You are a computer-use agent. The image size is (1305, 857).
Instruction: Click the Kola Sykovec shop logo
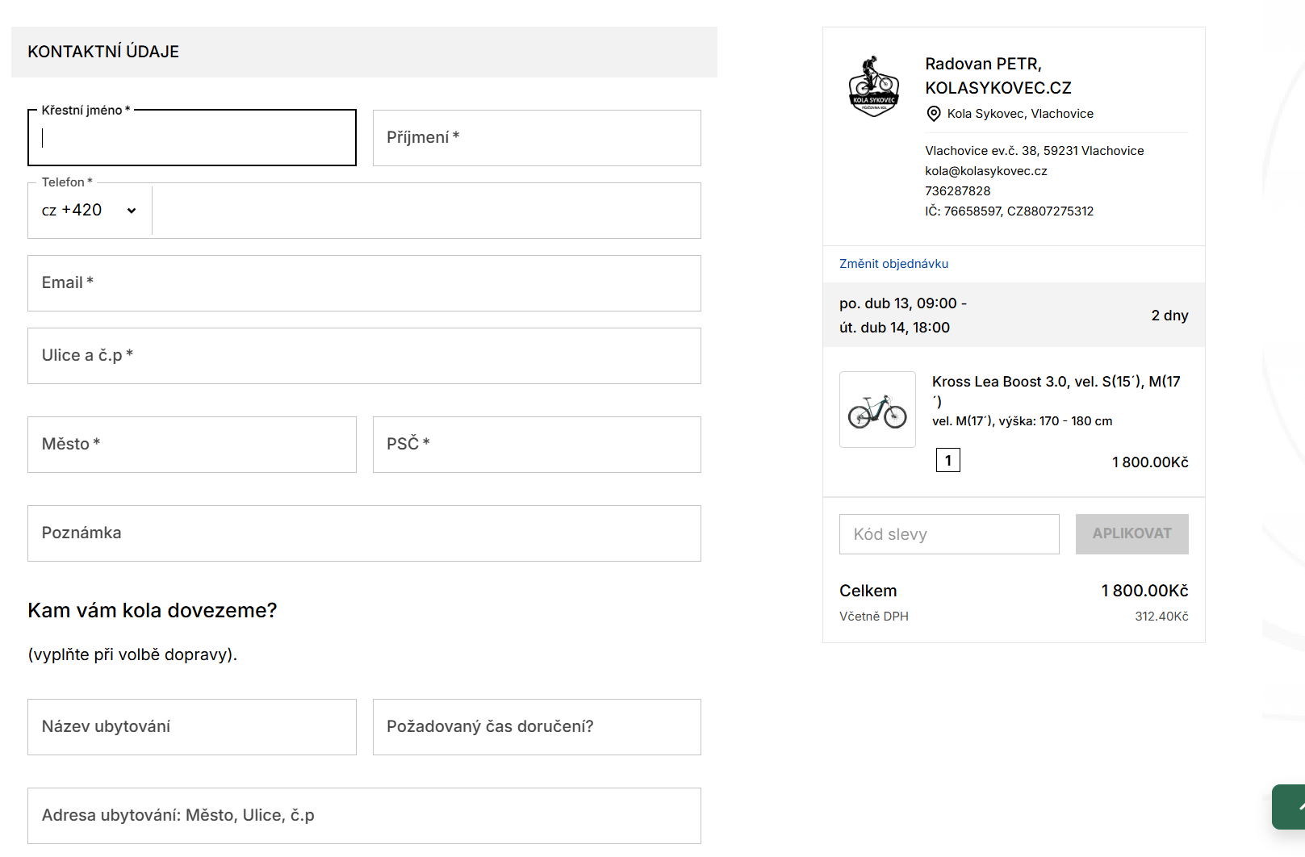[873, 86]
